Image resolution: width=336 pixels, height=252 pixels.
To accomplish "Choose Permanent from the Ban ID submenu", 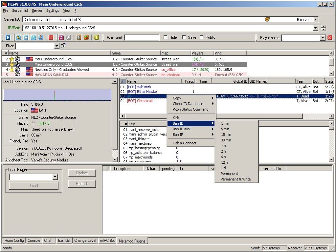I will 229,174.
